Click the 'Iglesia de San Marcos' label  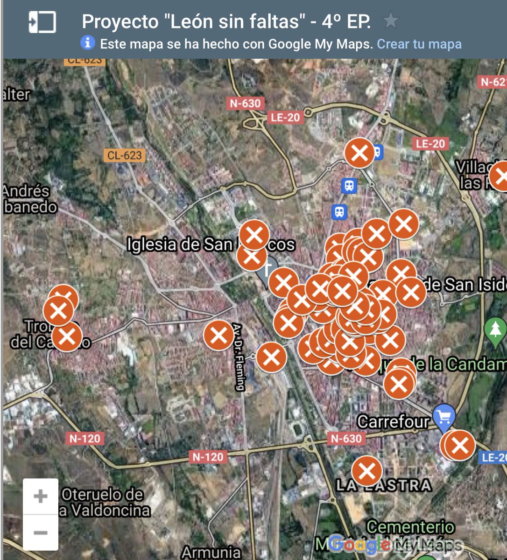click(x=211, y=245)
